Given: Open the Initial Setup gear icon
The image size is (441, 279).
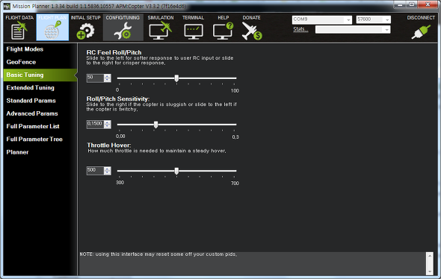Looking at the screenshot, I should (85, 31).
